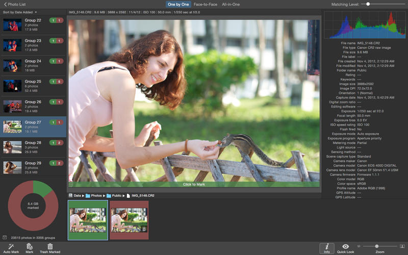Toggle the Info panel button
Screen dimensions: 408x255
pyautogui.click(x=326, y=246)
